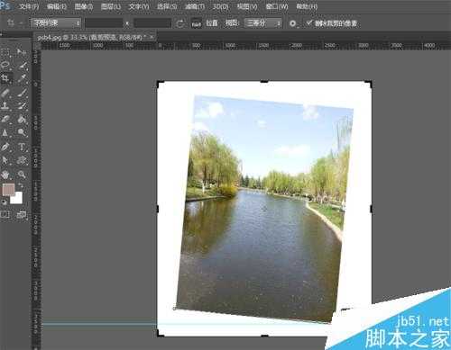This screenshot has width=451, height=350.
Task: Open the 文件(F) menu
Action: (29, 6)
